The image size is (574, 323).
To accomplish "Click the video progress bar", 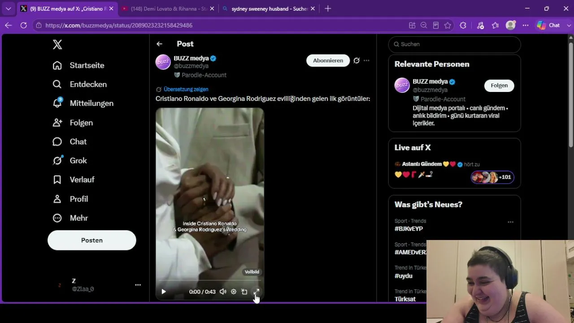I will coord(210,281).
